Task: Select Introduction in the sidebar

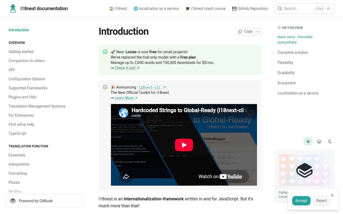Action: [19, 30]
